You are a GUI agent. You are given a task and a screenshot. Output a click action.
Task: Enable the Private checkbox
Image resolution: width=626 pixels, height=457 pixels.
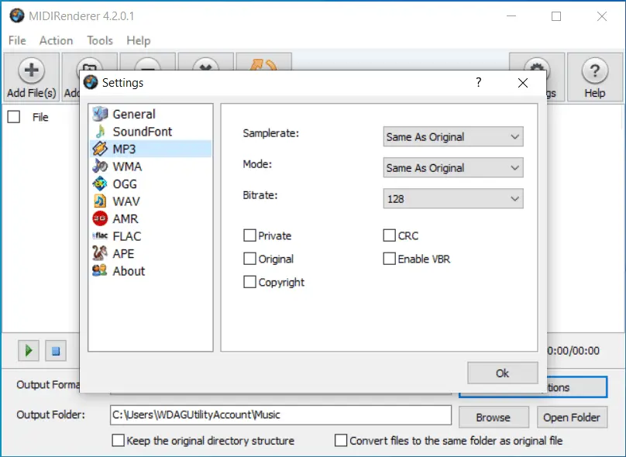click(250, 235)
